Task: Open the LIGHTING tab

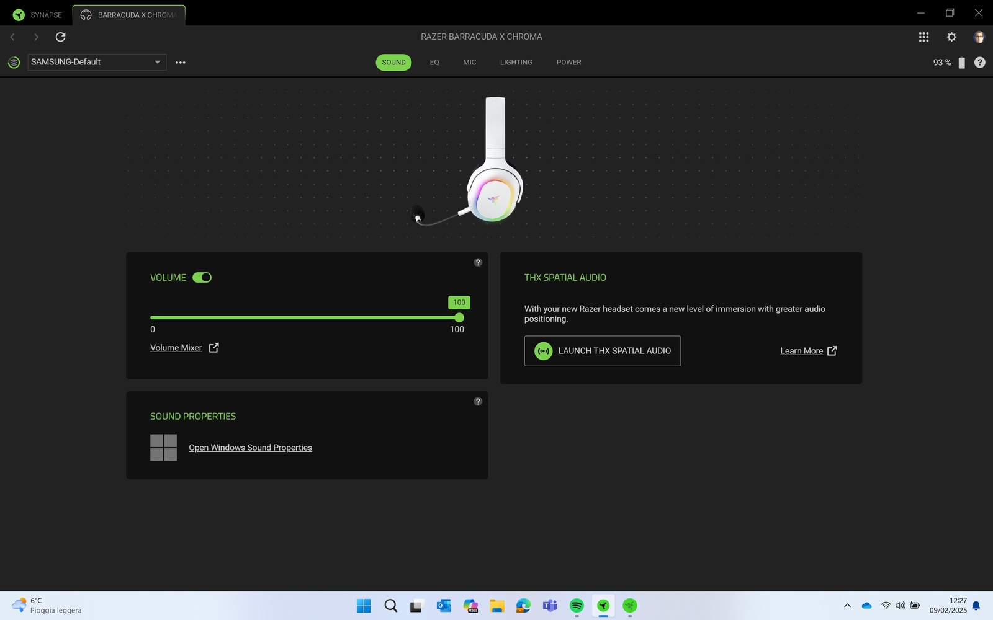Action: tap(516, 63)
